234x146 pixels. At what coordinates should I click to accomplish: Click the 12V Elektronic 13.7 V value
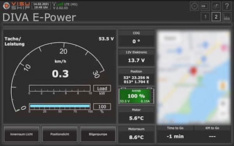[x=136, y=61]
